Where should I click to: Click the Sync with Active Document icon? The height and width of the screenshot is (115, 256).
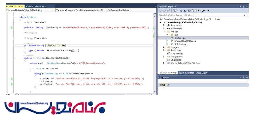coord(181,11)
